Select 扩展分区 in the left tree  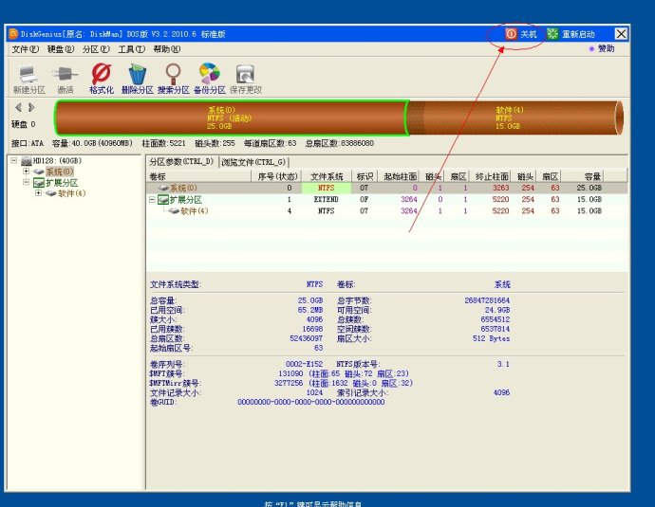pos(62,183)
